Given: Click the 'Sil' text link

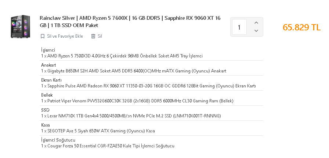Looking at the screenshot, I should click(x=100, y=36).
